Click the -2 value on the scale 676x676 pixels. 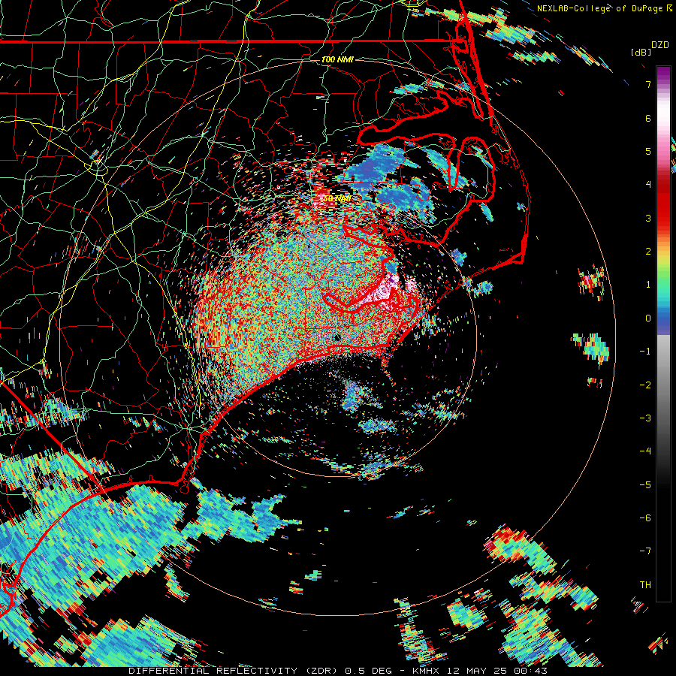645,385
